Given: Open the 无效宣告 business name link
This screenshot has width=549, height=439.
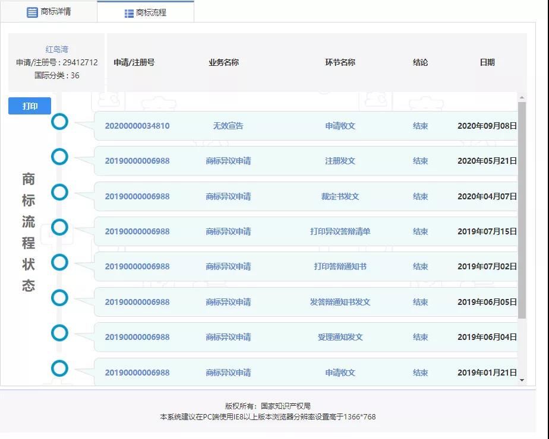Looking at the screenshot, I should point(228,126).
